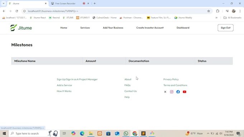Open the Dashboard nav item
The width and height of the screenshot is (244, 137).
[x=183, y=28]
